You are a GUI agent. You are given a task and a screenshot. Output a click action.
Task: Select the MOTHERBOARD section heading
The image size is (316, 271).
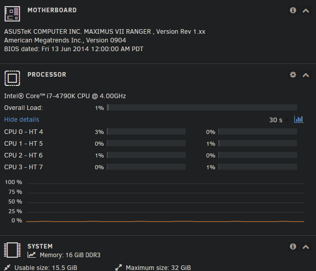click(x=52, y=10)
